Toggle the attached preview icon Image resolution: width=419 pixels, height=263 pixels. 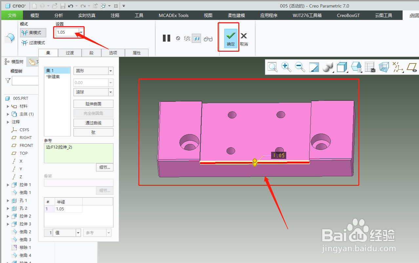pos(196,38)
